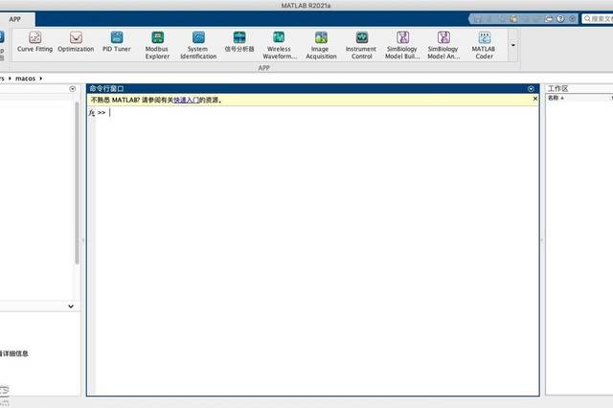
Task: Click the documentation search field
Action: [598, 19]
